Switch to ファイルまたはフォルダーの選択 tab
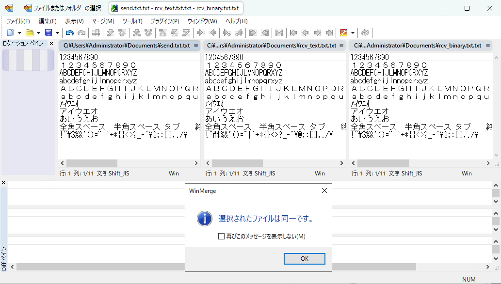The width and height of the screenshot is (501, 284). pos(63,8)
